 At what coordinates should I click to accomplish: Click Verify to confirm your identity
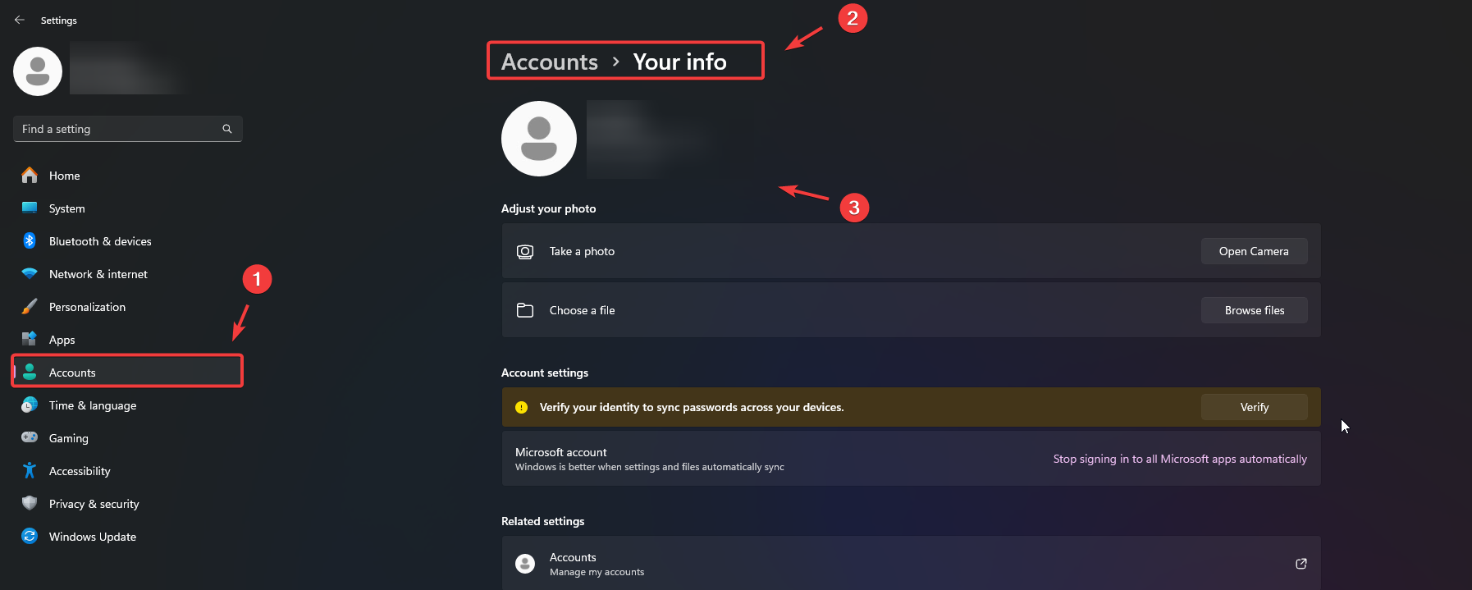1254,407
